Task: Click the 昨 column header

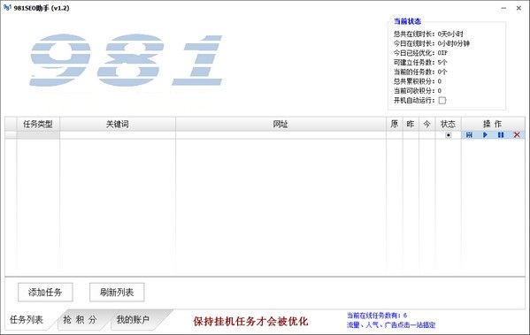Action: point(411,124)
